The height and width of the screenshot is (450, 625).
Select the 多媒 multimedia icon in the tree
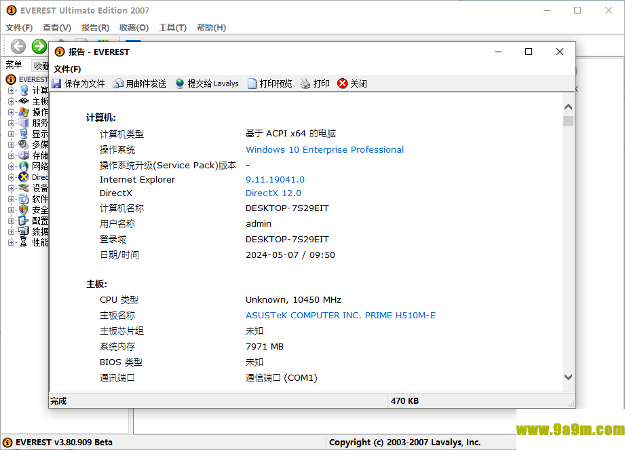pos(24,145)
